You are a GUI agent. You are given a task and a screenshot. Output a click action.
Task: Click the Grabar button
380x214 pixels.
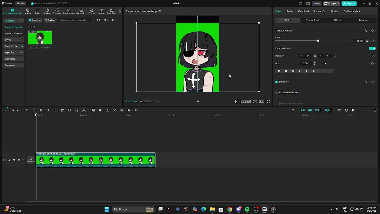tap(50, 20)
